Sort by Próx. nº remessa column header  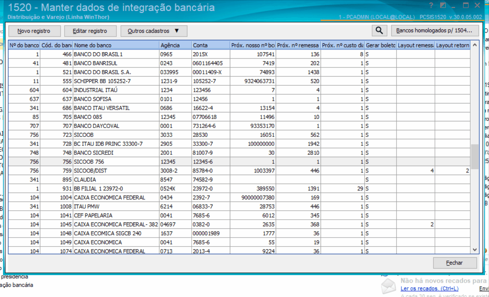click(298, 45)
